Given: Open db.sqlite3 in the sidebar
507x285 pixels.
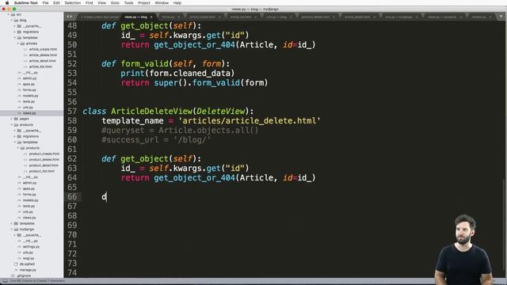Looking at the screenshot, I should click(x=27, y=264).
